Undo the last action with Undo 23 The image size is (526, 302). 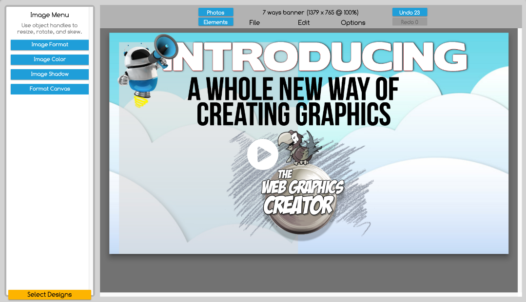[x=409, y=12]
